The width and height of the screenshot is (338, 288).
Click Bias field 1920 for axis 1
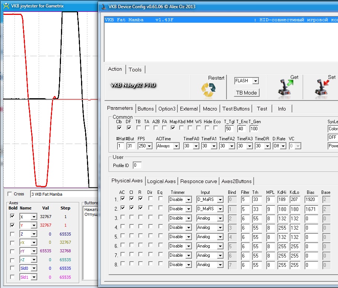pos(311,199)
